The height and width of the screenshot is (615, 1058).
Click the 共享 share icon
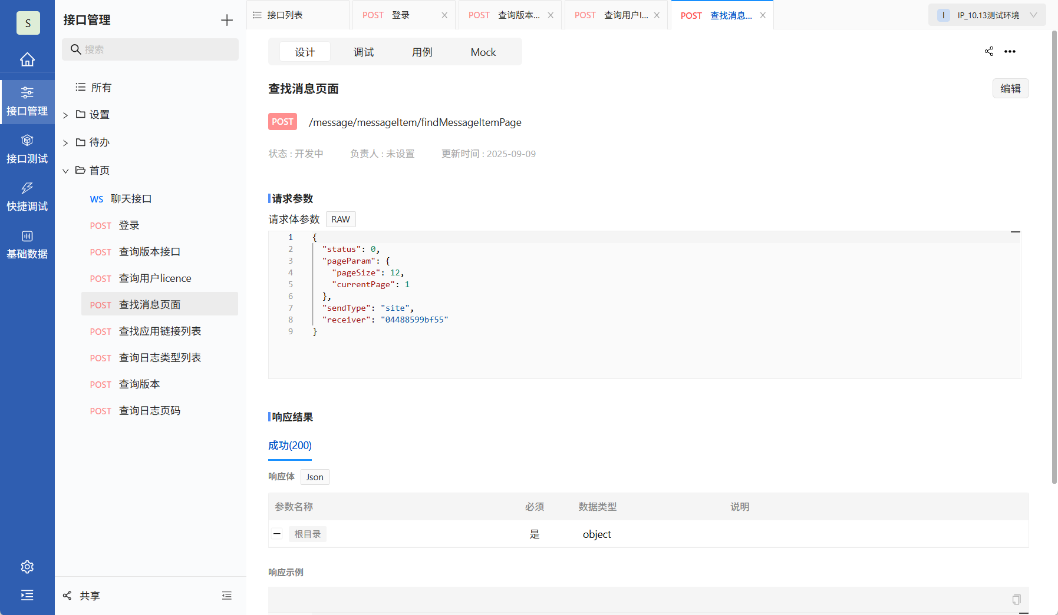point(67,596)
